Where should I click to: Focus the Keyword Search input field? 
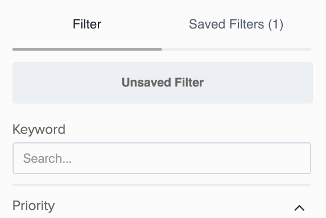coord(162,158)
